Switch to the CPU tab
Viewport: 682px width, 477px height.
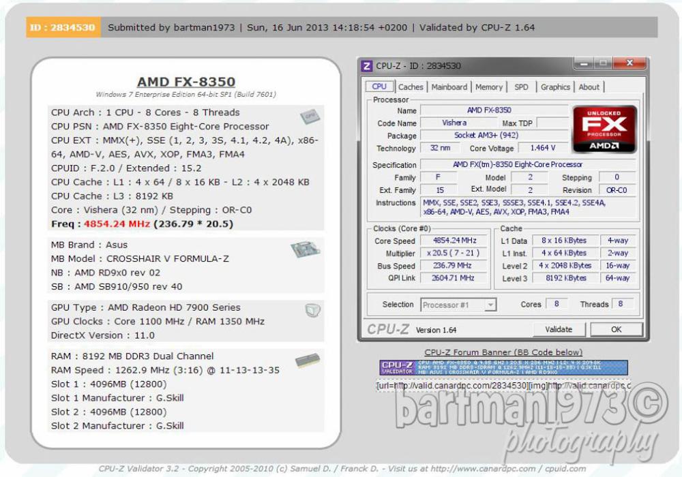[x=379, y=87]
